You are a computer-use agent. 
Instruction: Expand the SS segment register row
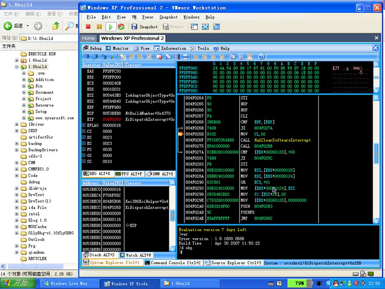point(84,161)
